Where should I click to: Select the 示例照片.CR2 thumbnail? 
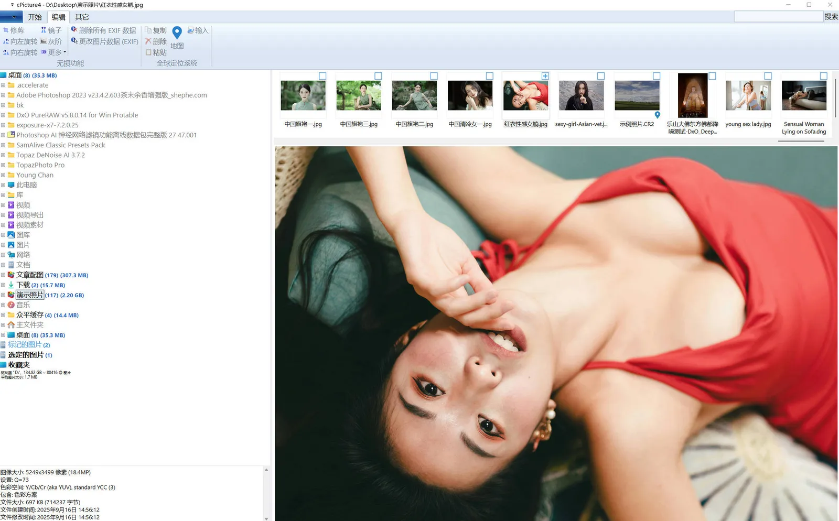[x=637, y=95]
